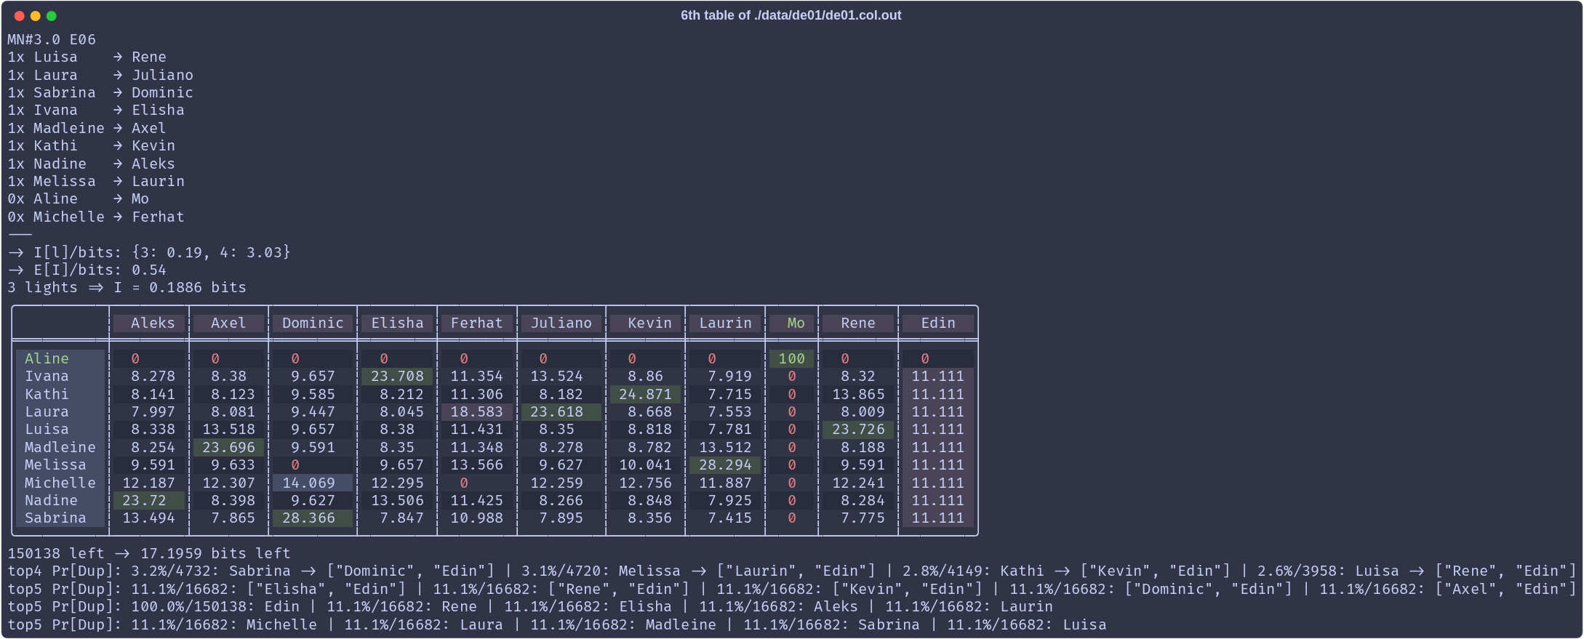Click the 'Edin' column header
The height and width of the screenshot is (639, 1584).
click(938, 323)
